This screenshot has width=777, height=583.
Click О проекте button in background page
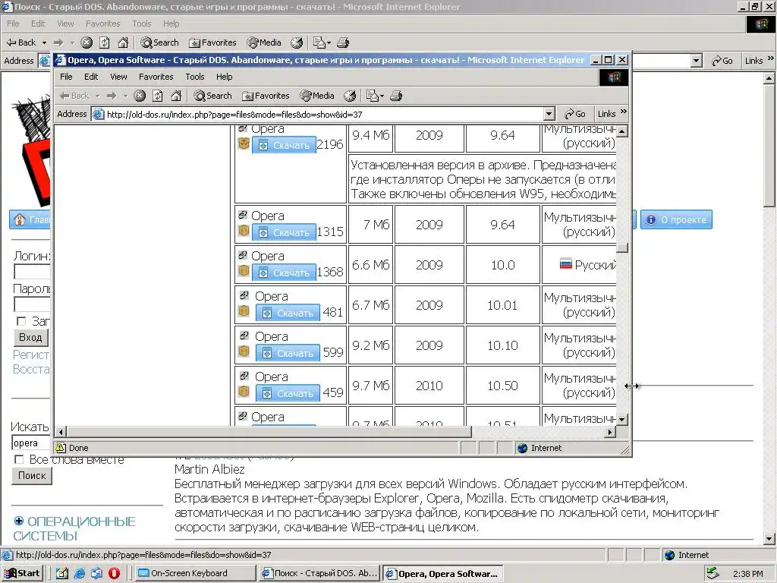click(676, 219)
